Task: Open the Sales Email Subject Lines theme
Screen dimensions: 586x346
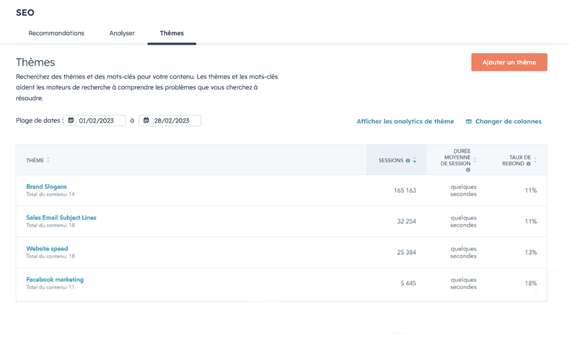Action: 62,218
